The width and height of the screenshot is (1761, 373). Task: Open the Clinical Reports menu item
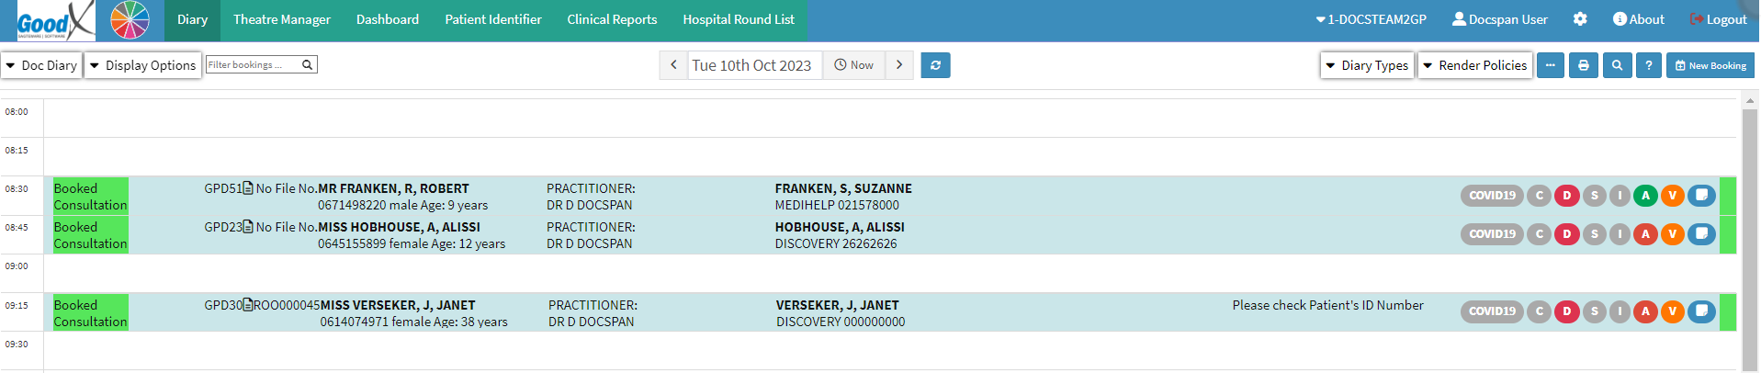point(612,19)
